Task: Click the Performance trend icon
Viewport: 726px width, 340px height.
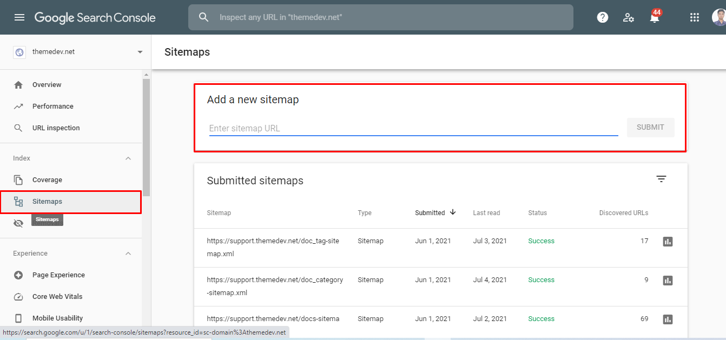Action: (18, 106)
